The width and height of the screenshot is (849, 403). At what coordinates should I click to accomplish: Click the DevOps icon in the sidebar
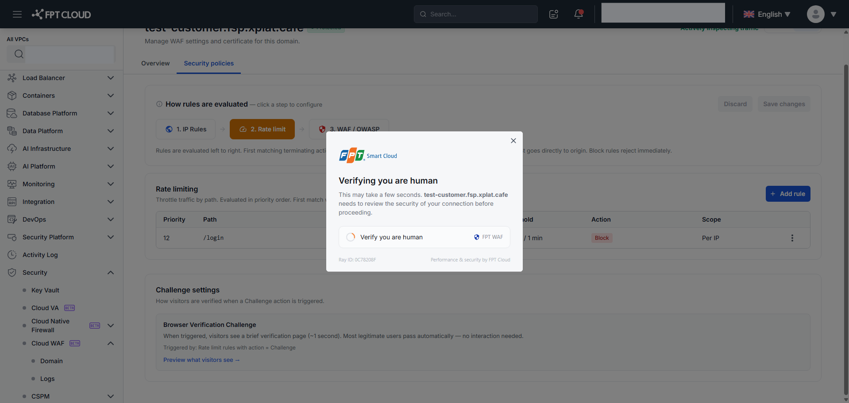(x=12, y=219)
